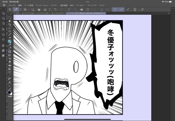Viewport: 175px width, 121px height.
Task: Select the Zoom magnifier tool
Action: click(10, 18)
